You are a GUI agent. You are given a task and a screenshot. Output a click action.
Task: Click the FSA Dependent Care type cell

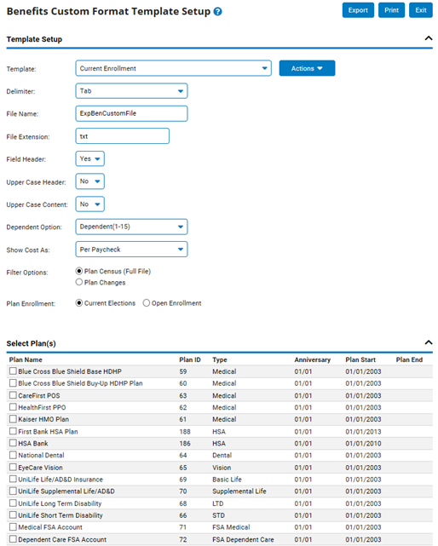243,539
